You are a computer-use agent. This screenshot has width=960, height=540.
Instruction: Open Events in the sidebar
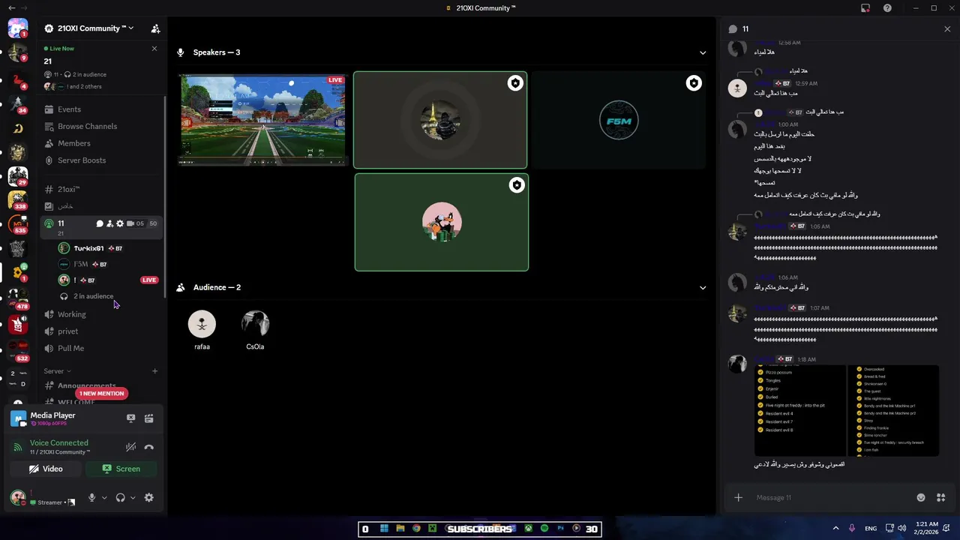pos(69,109)
